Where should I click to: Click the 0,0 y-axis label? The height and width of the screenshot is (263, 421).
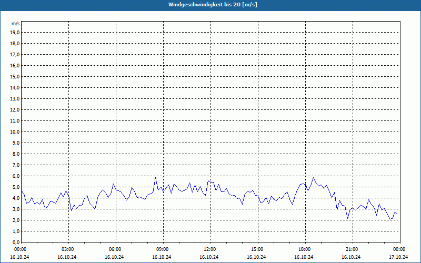pyautogui.click(x=16, y=242)
